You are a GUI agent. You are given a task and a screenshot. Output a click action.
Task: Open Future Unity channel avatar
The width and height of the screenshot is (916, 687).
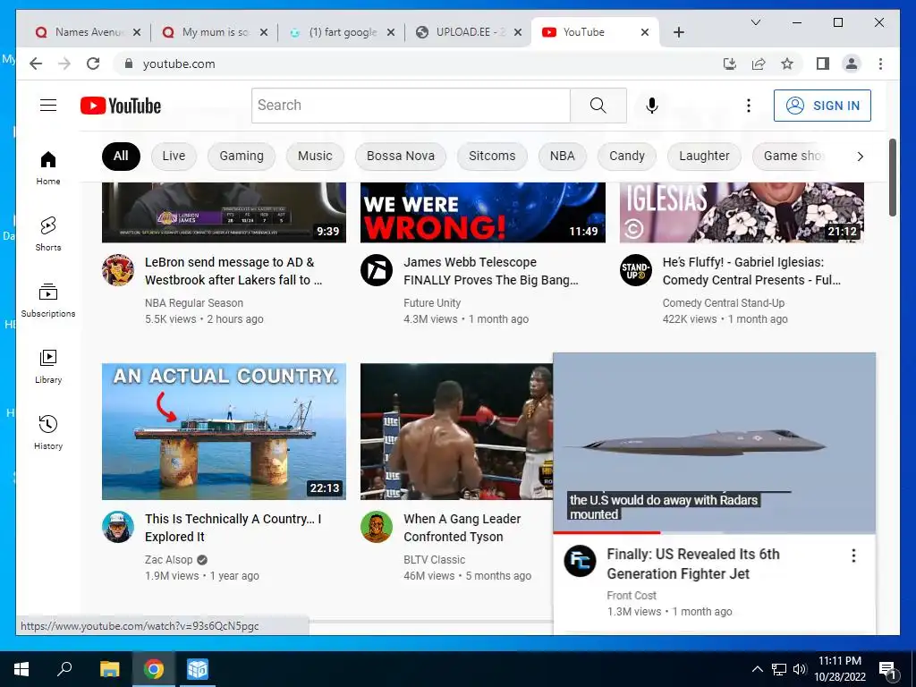(377, 270)
